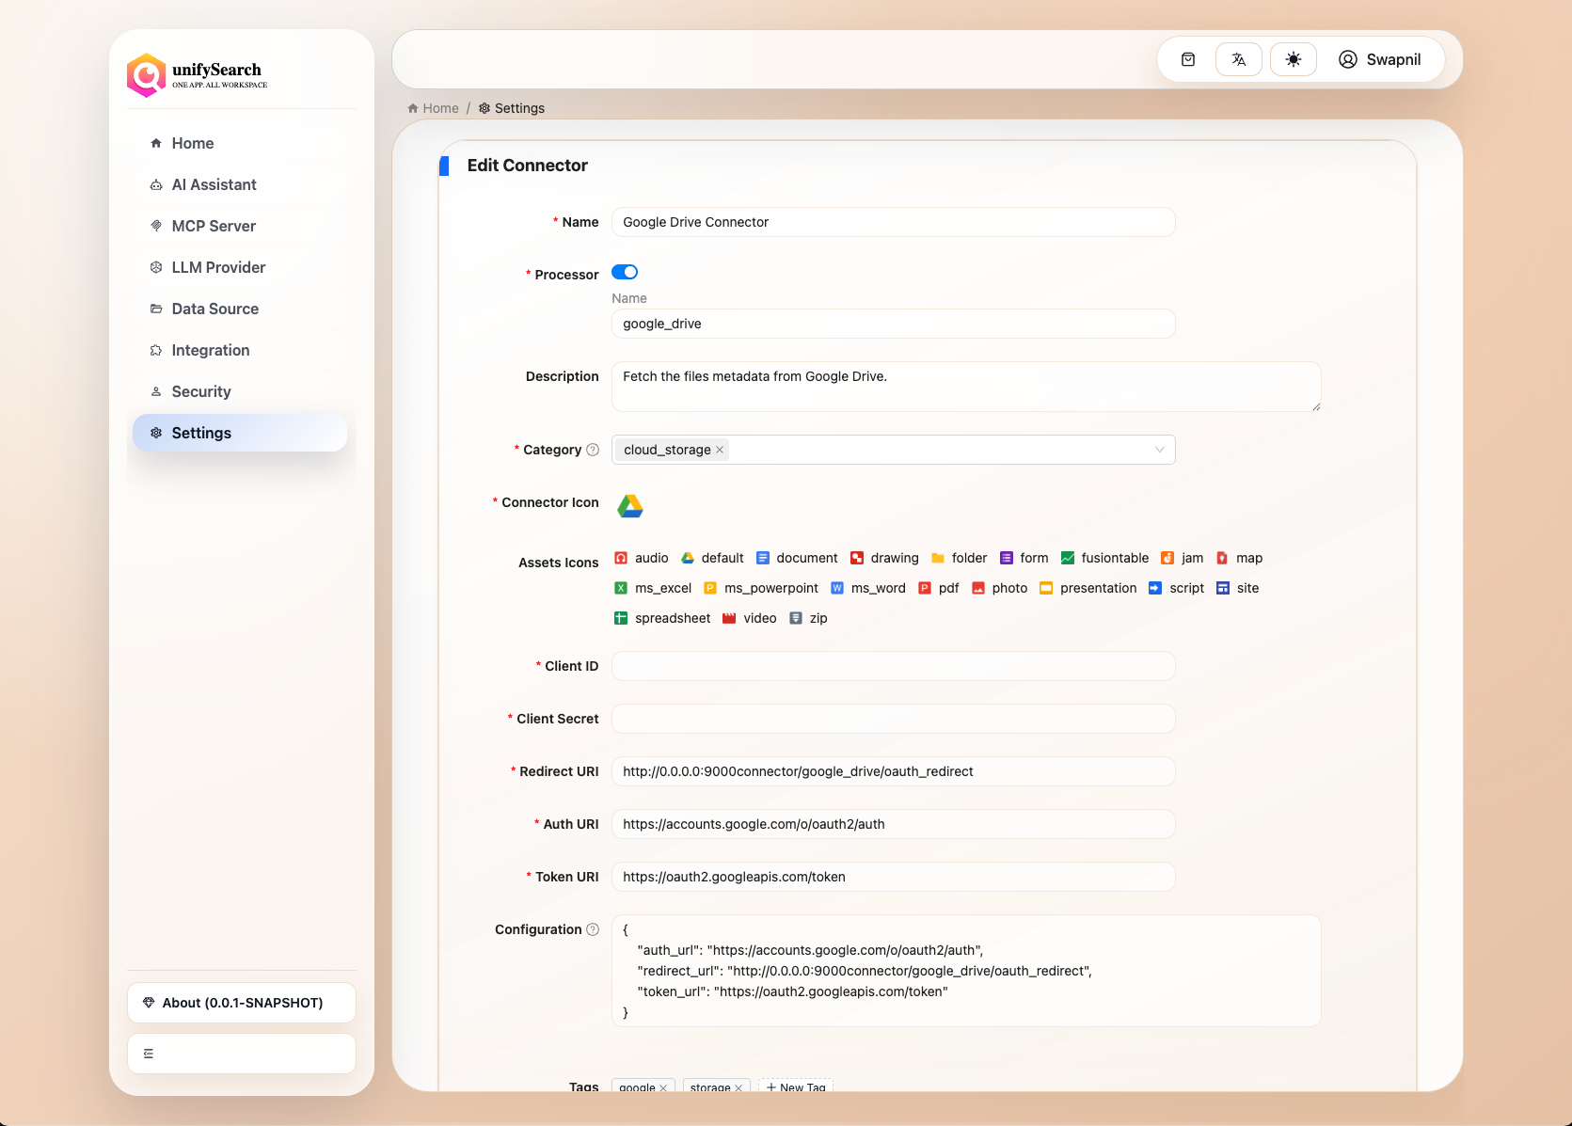This screenshot has width=1572, height=1126.
Task: Select the spreadsheet asset icon
Action: point(621,618)
